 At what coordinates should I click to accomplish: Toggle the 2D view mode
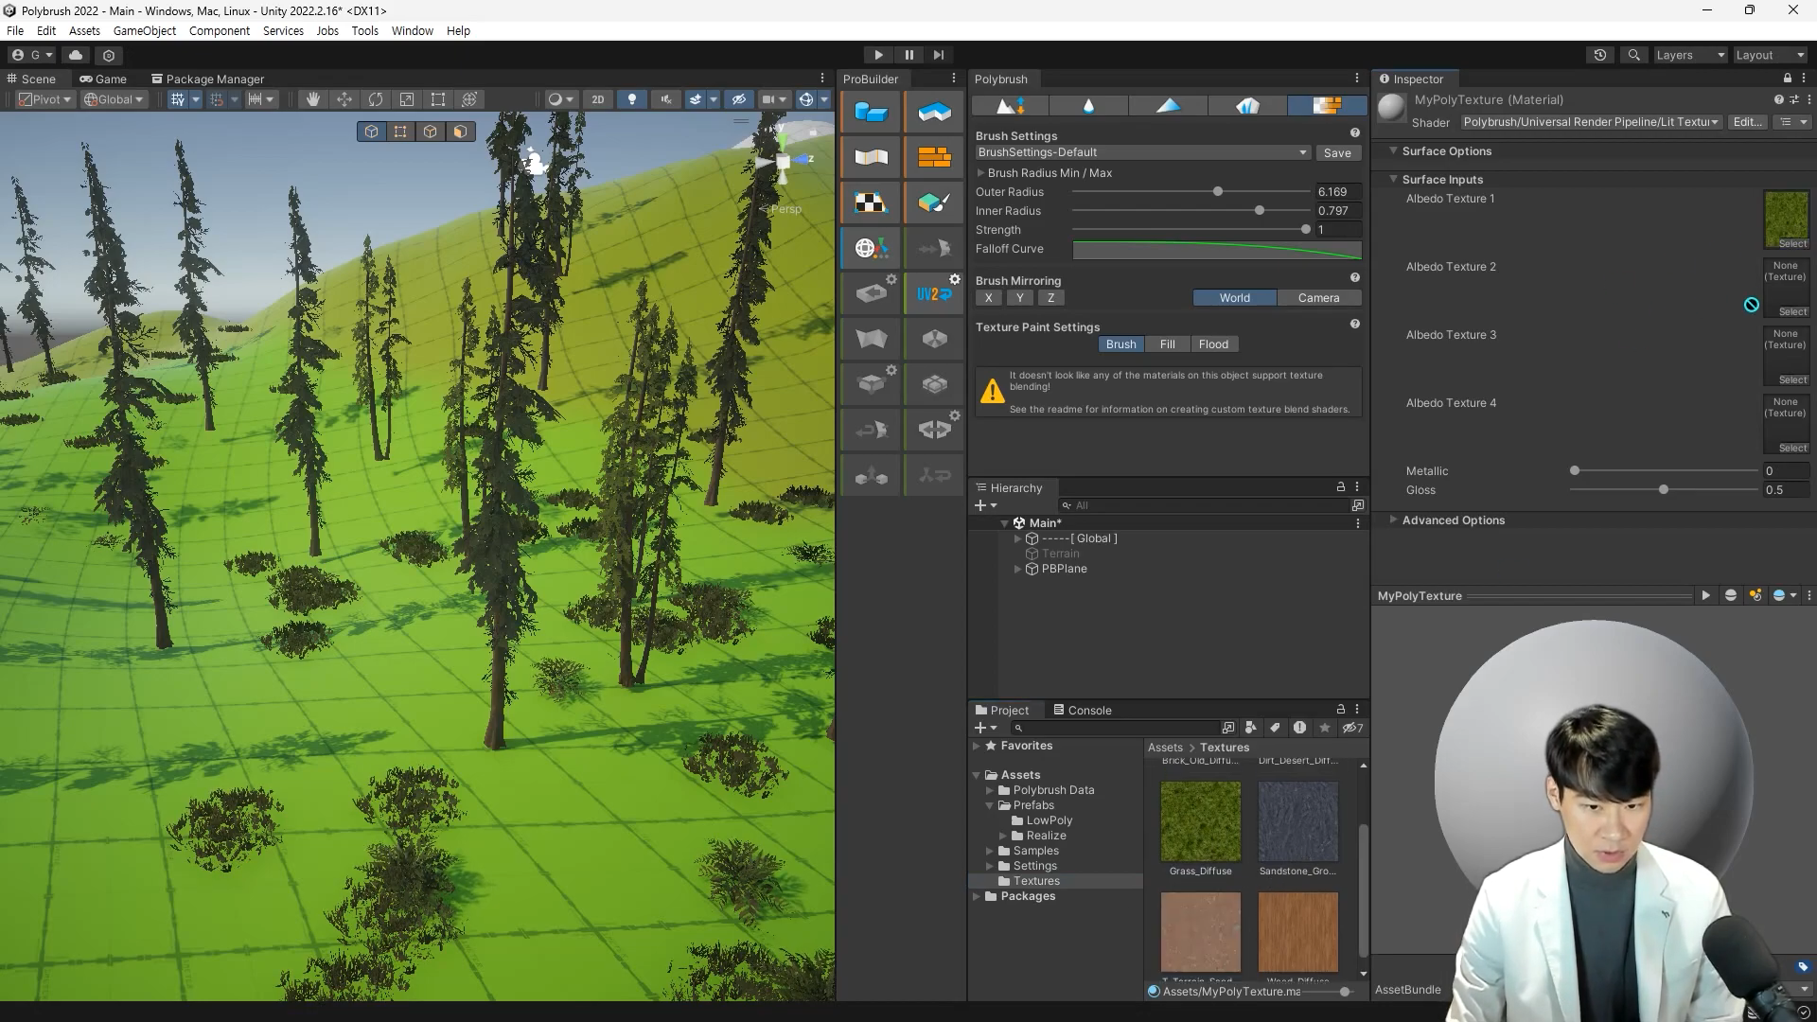tap(597, 99)
